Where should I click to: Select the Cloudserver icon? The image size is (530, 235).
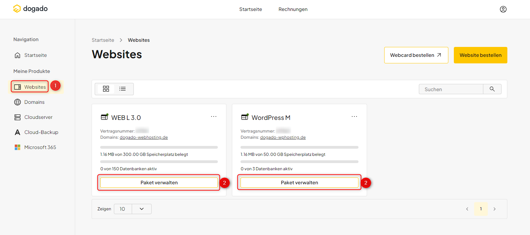point(17,117)
